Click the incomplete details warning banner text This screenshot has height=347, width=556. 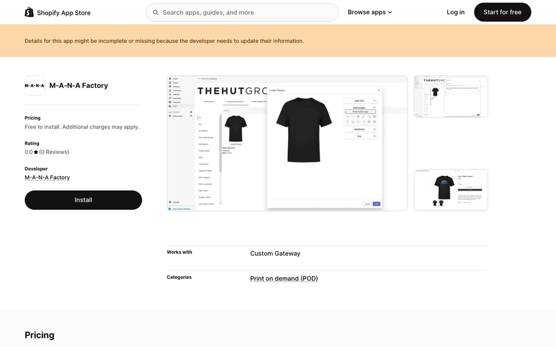tap(164, 41)
